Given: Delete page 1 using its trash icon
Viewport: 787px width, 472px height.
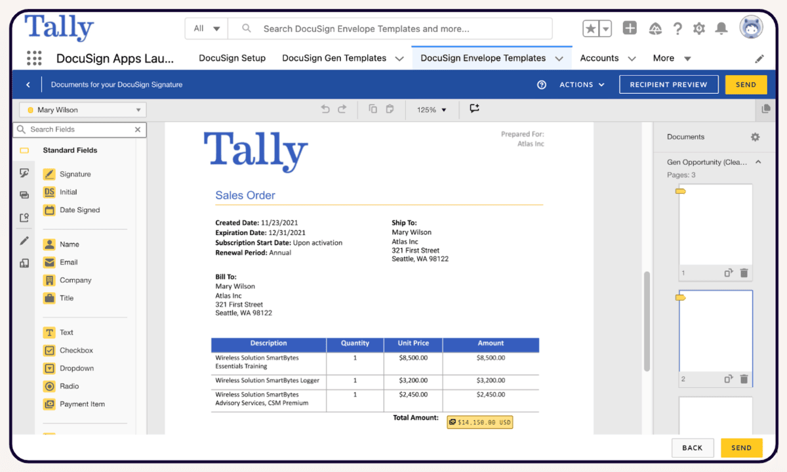Looking at the screenshot, I should coord(744,273).
